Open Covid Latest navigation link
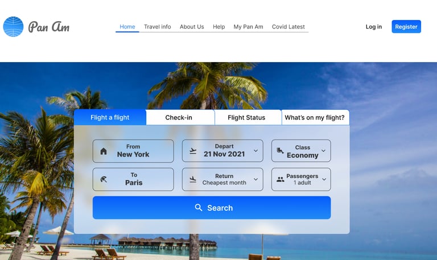 pyautogui.click(x=288, y=27)
